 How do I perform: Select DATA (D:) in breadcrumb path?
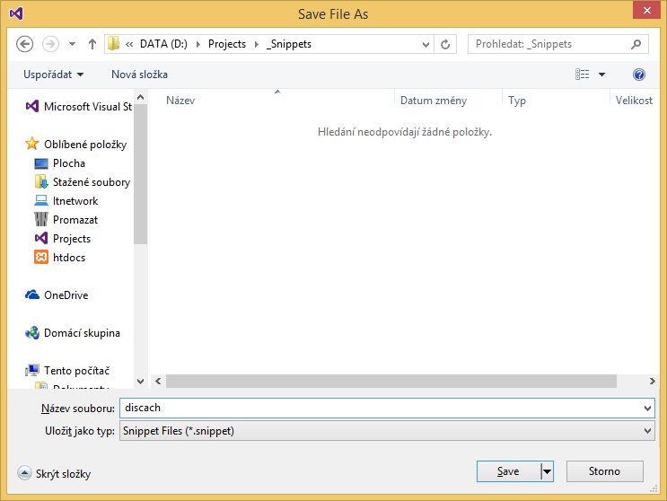[x=163, y=44]
